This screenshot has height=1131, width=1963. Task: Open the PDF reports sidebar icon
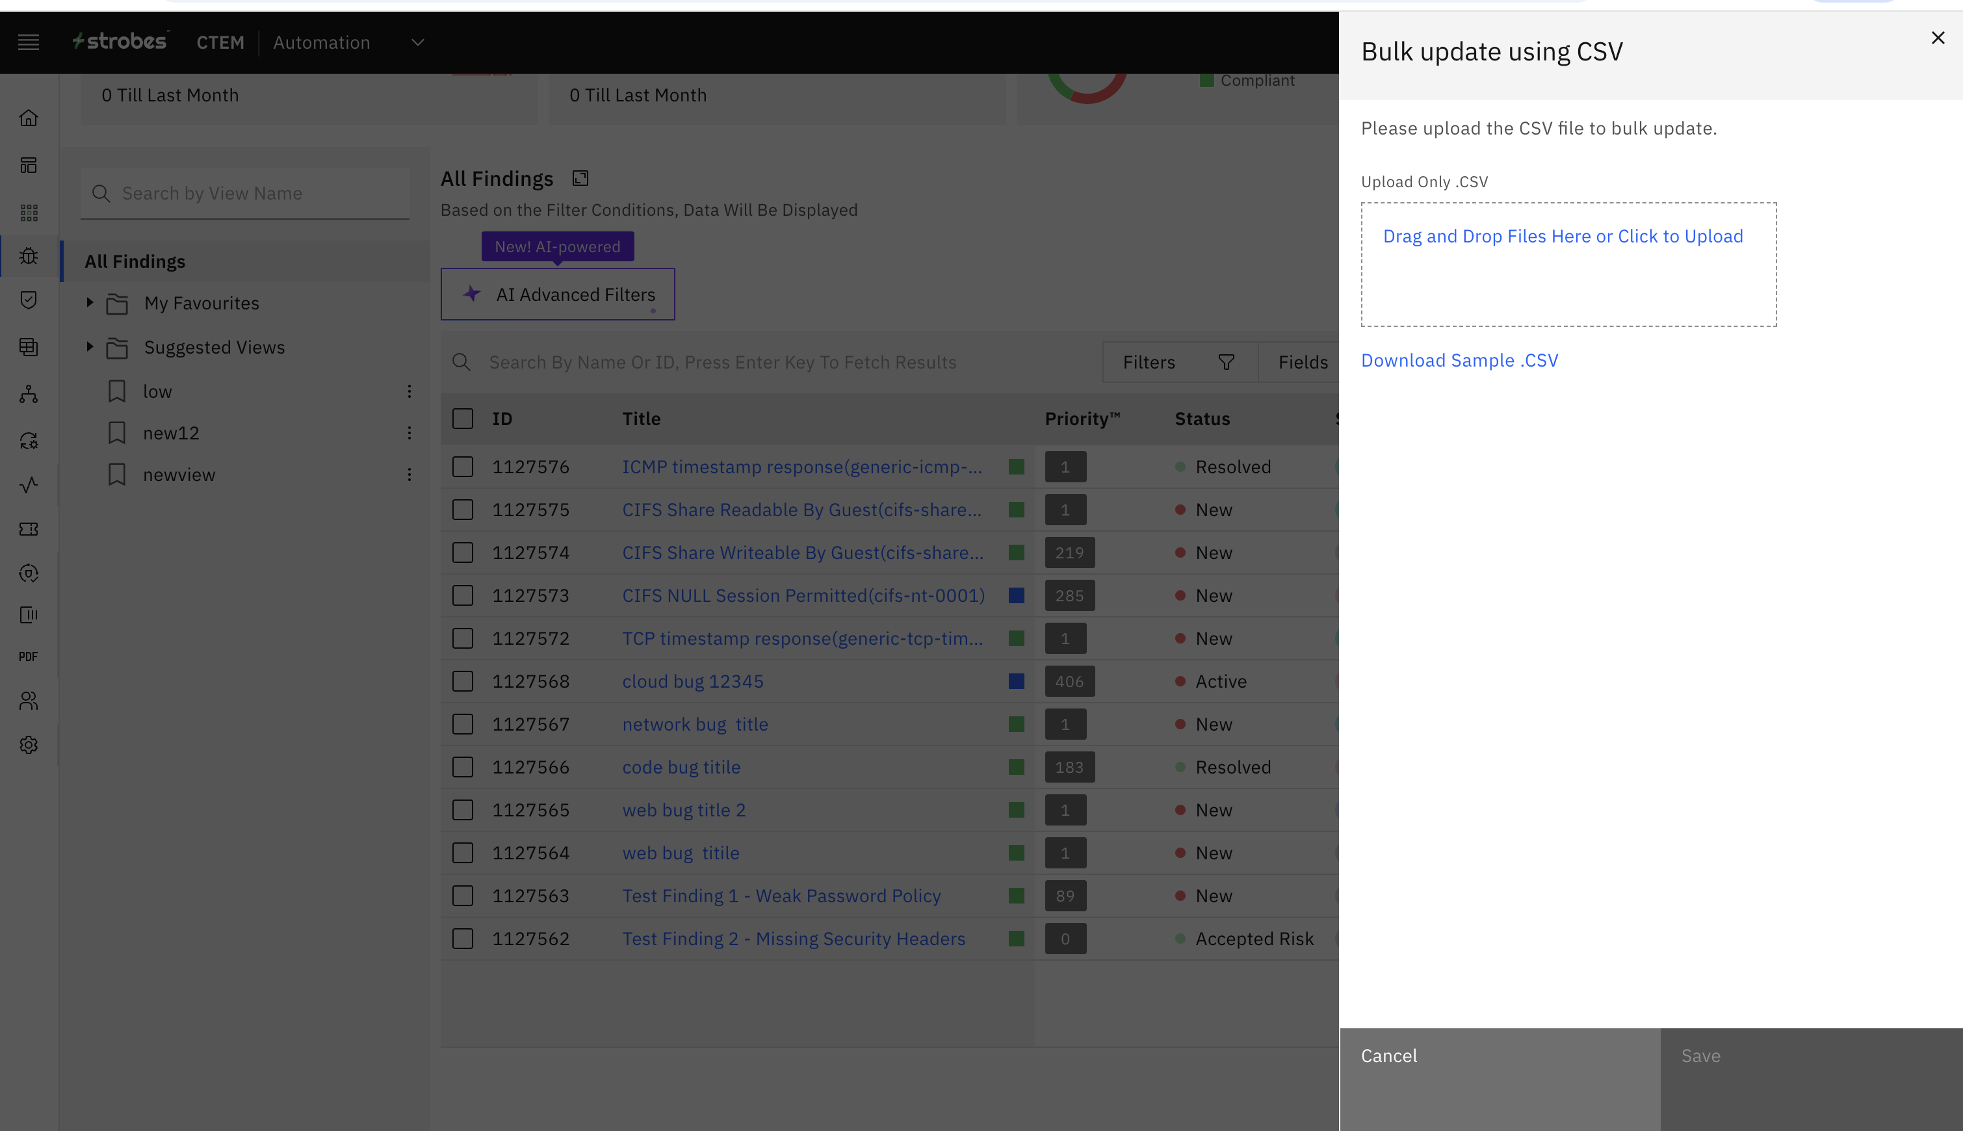pos(29,656)
